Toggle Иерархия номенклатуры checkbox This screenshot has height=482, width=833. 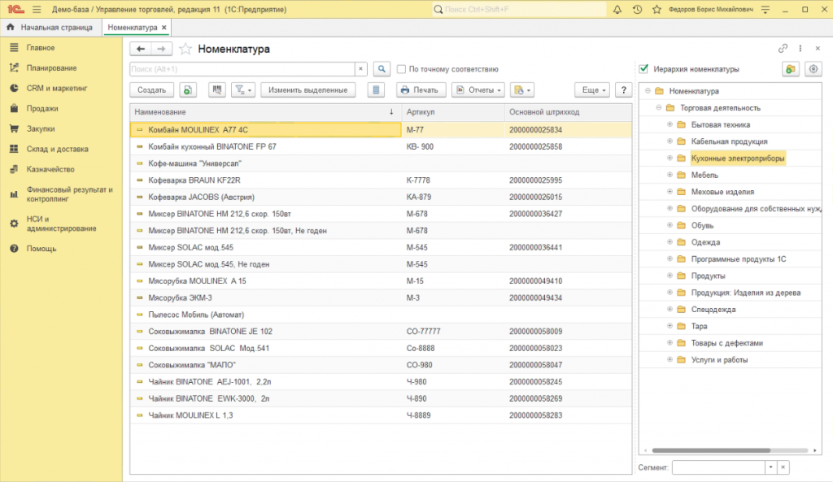(x=643, y=68)
